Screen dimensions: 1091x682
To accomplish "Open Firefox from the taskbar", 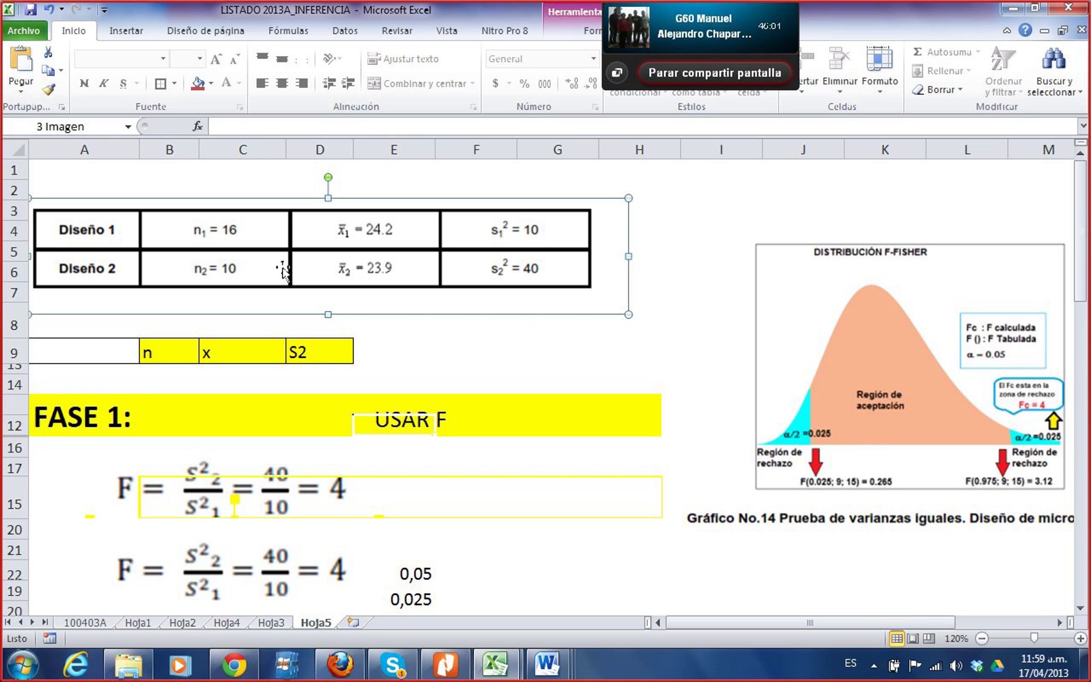I will click(x=340, y=665).
